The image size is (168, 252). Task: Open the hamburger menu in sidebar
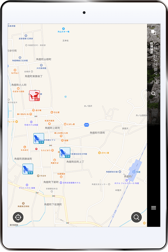(153, 208)
